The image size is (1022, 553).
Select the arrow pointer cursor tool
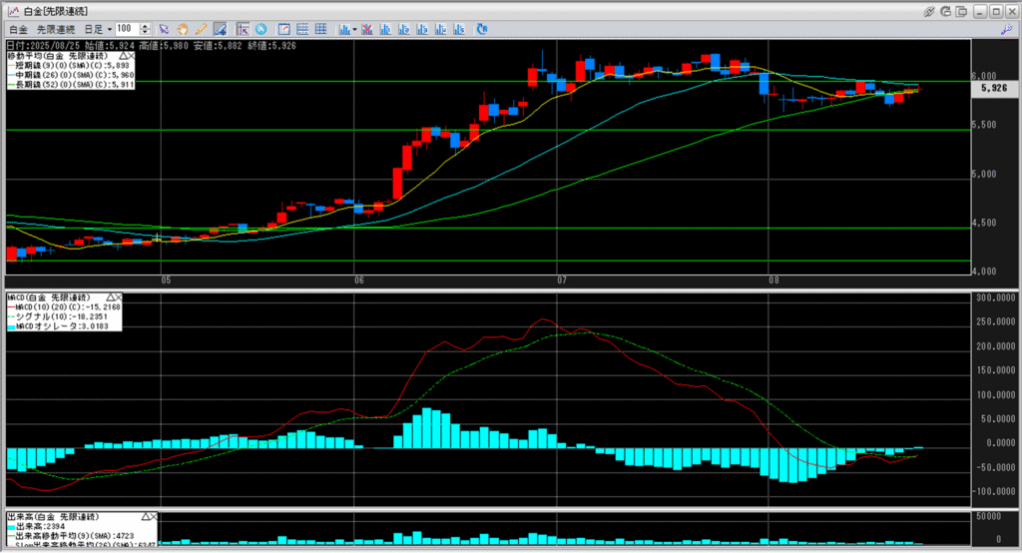(x=165, y=29)
